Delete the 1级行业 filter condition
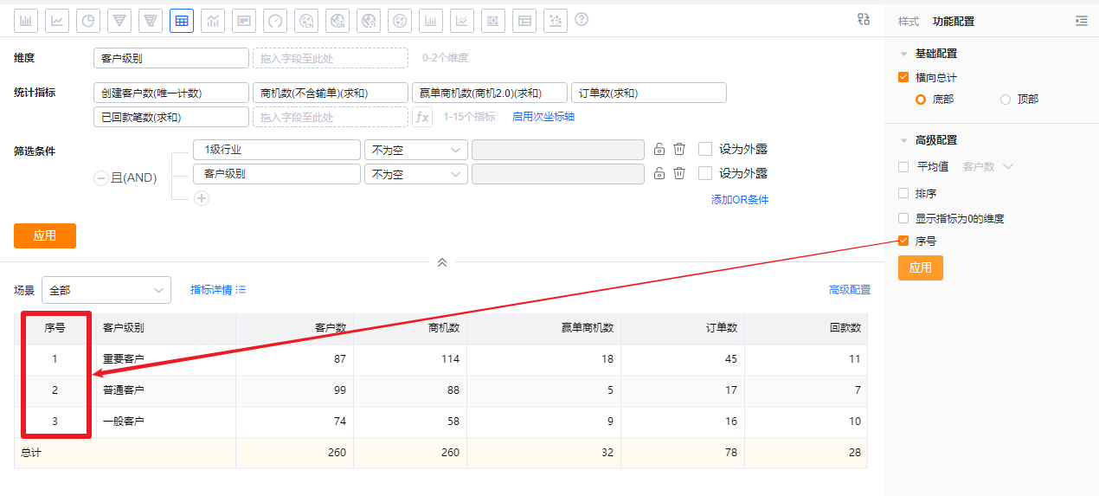1099x496 pixels. point(679,149)
